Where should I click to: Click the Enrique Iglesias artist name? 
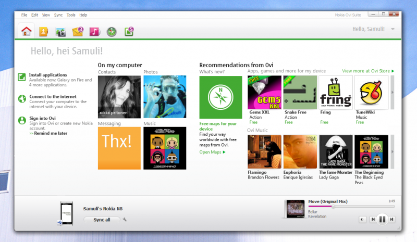click(x=298, y=177)
